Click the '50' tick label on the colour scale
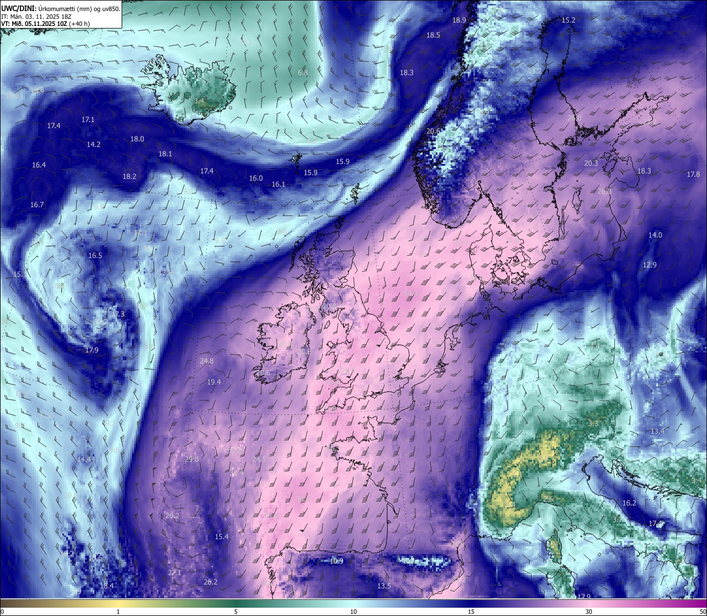707x616 pixels. pos(703,612)
